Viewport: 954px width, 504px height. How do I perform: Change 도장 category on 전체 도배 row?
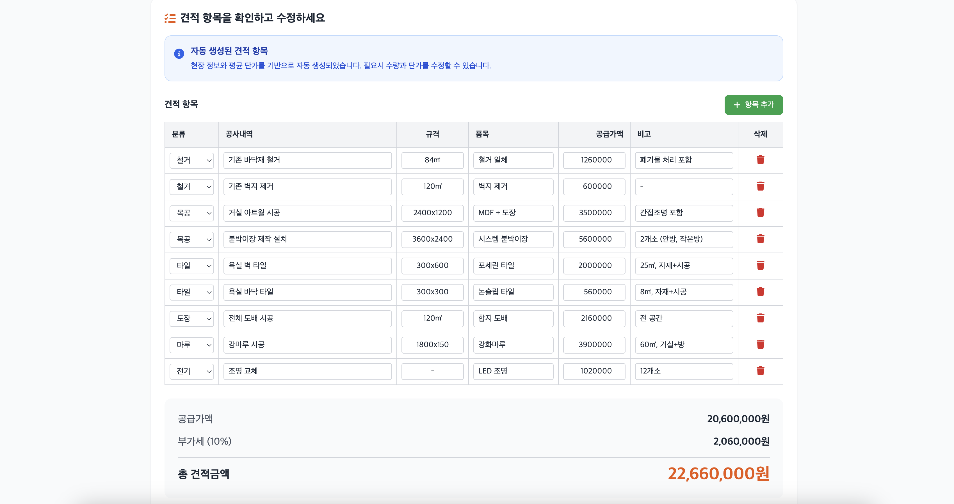pos(191,318)
